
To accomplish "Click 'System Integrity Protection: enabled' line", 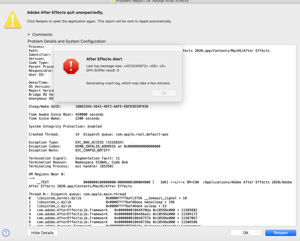I will point(65,126).
